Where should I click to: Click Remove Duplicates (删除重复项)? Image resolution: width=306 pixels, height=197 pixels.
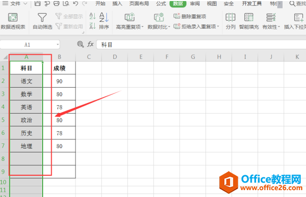[190, 16]
